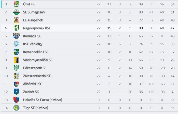Select the Nagykapornak KSE green striped badge
This screenshot has height=114, width=178.
(x=17, y=28)
